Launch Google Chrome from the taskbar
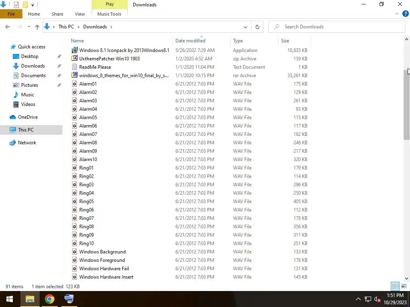 tap(49, 299)
